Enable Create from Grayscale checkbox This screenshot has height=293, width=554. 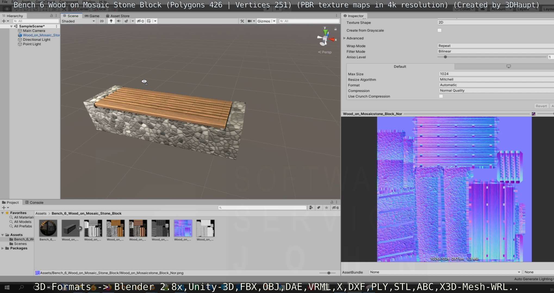[x=440, y=30]
